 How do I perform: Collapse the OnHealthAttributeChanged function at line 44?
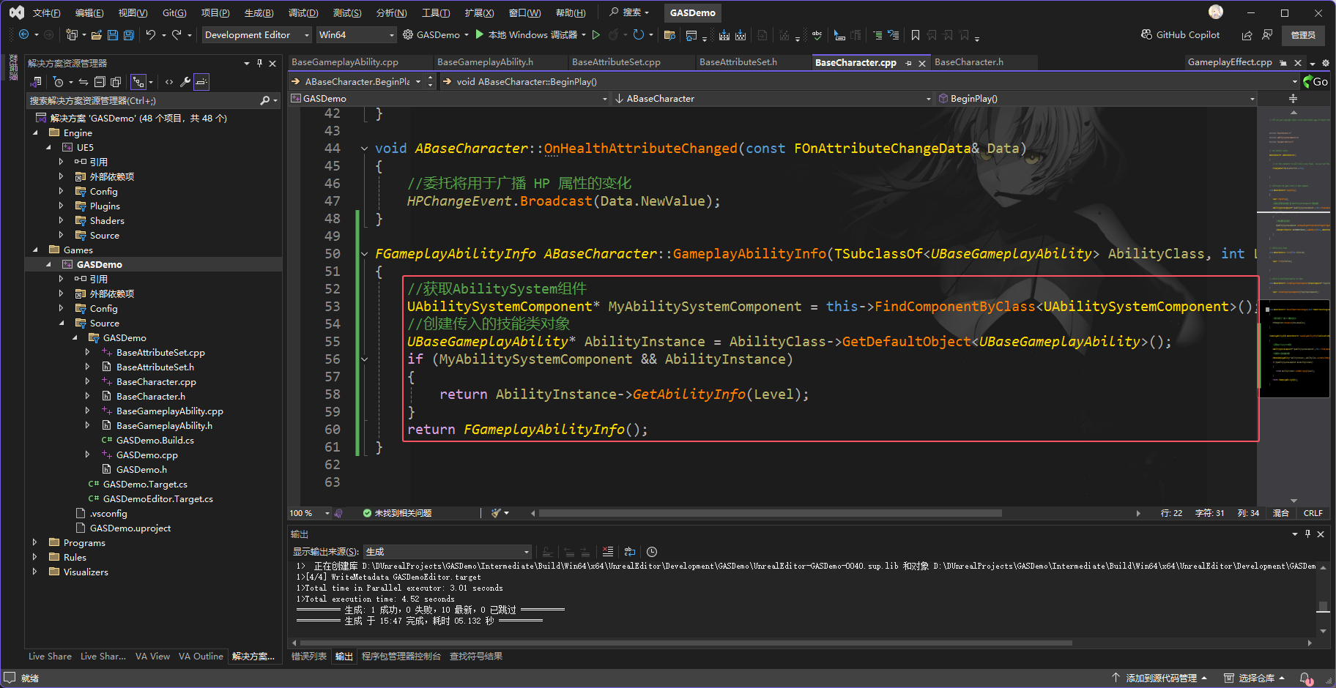[364, 149]
